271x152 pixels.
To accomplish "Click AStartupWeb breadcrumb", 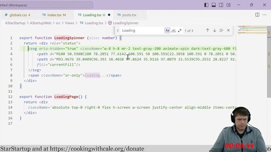I will (x=41, y=23).
